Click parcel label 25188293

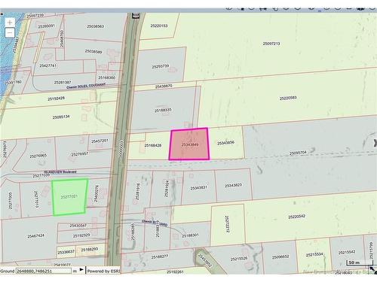(90, 250)
